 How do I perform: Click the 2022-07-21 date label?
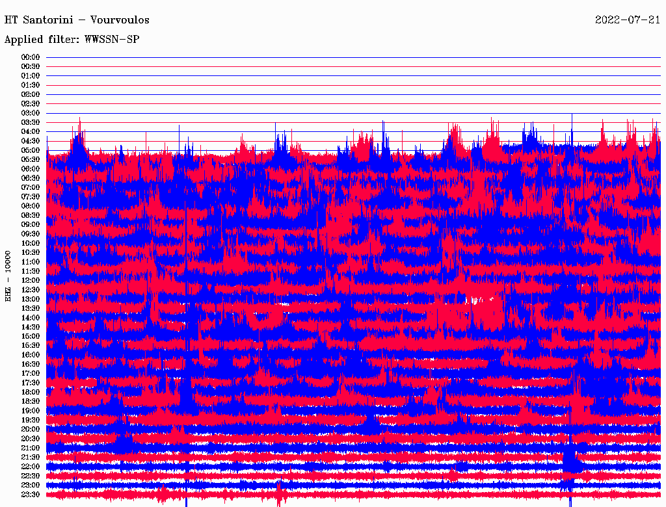[628, 20]
